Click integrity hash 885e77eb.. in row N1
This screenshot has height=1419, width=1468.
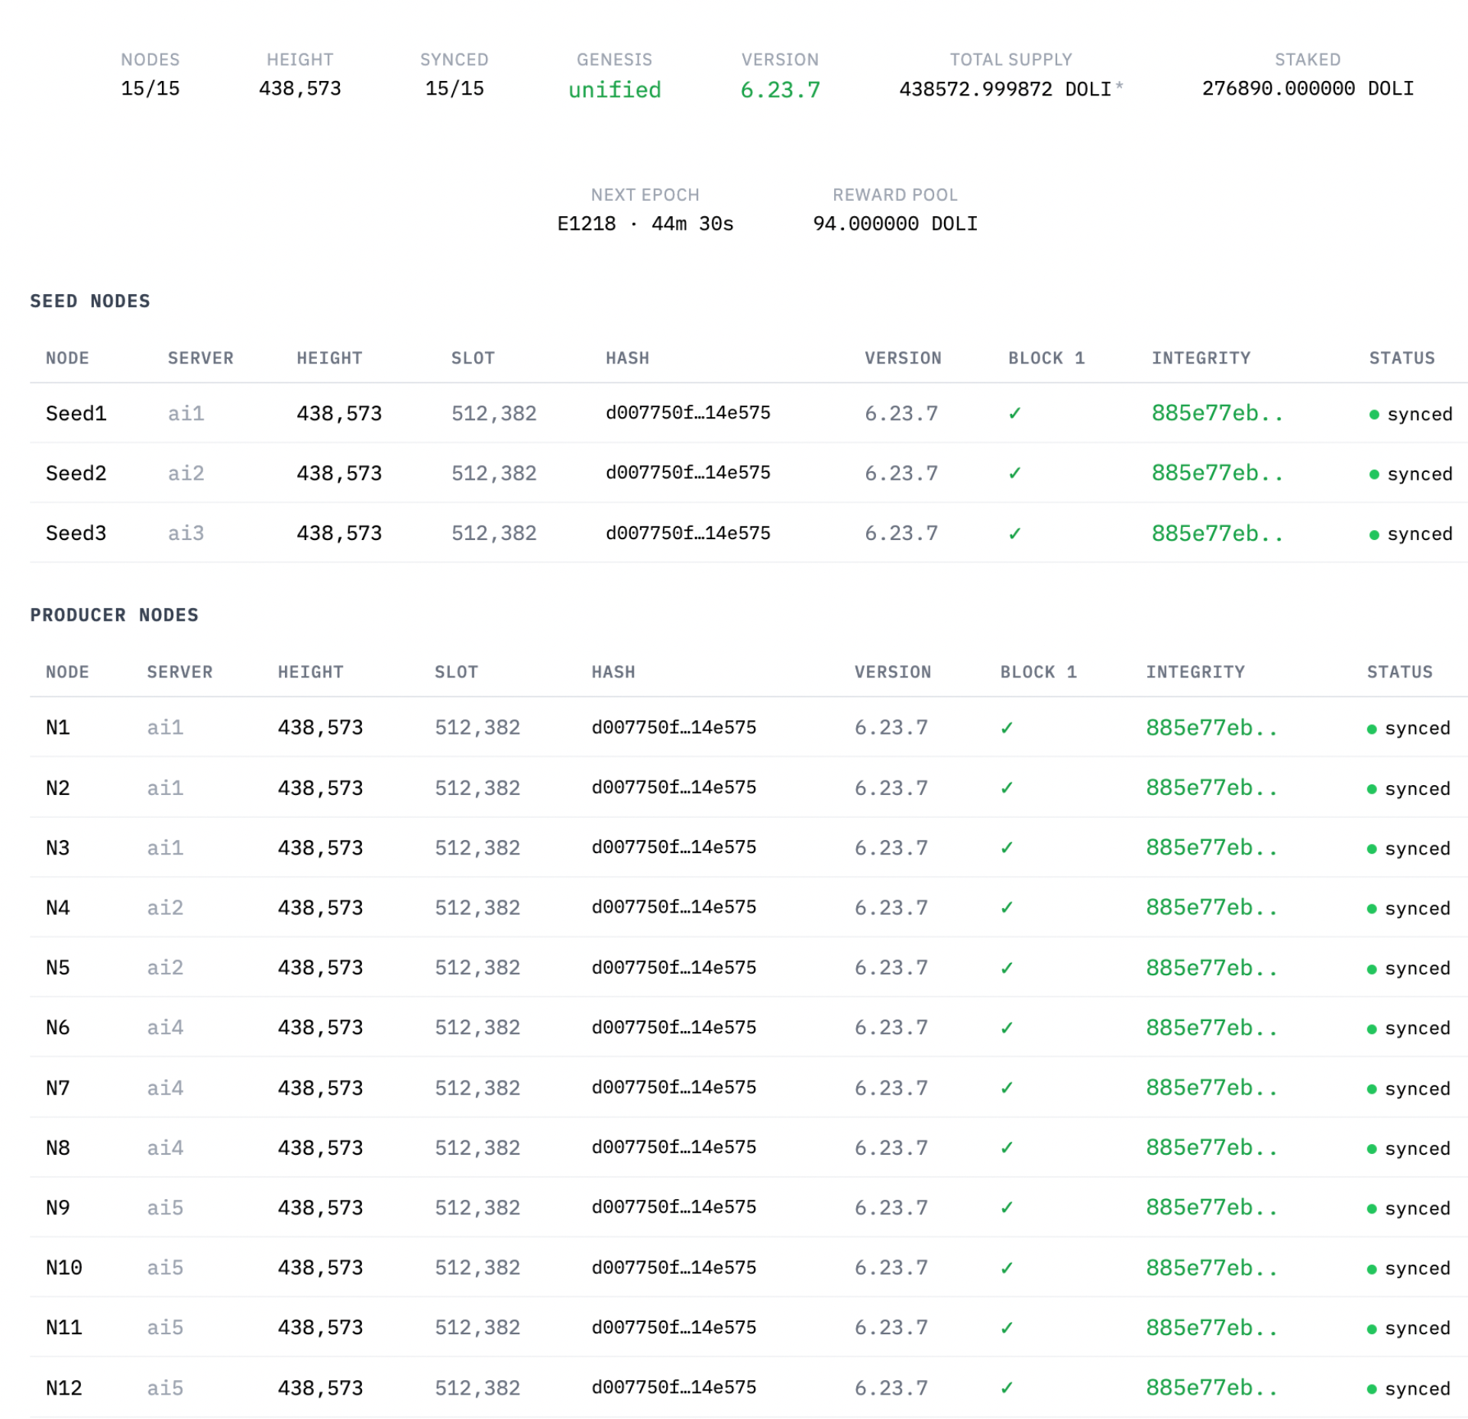1211,728
